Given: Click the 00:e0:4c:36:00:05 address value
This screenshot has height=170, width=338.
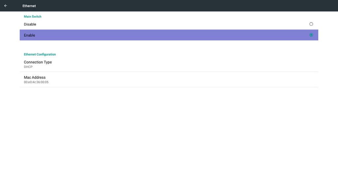Looking at the screenshot, I should point(36,82).
